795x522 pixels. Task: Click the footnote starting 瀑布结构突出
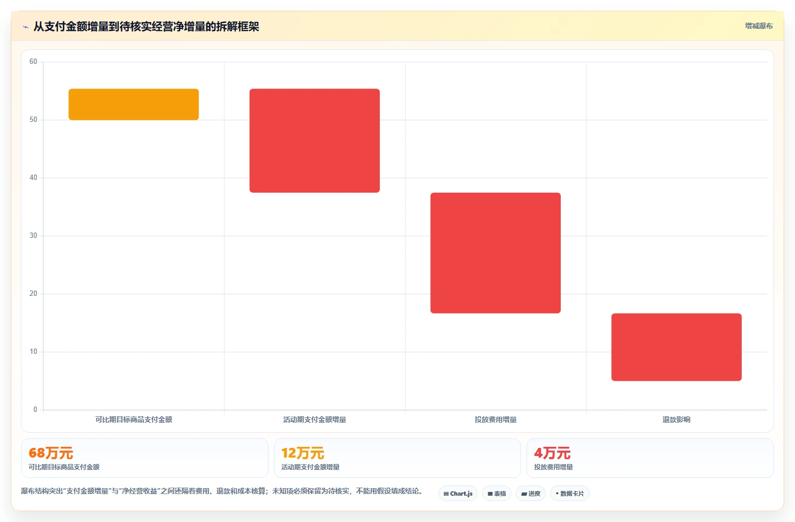[x=223, y=491]
